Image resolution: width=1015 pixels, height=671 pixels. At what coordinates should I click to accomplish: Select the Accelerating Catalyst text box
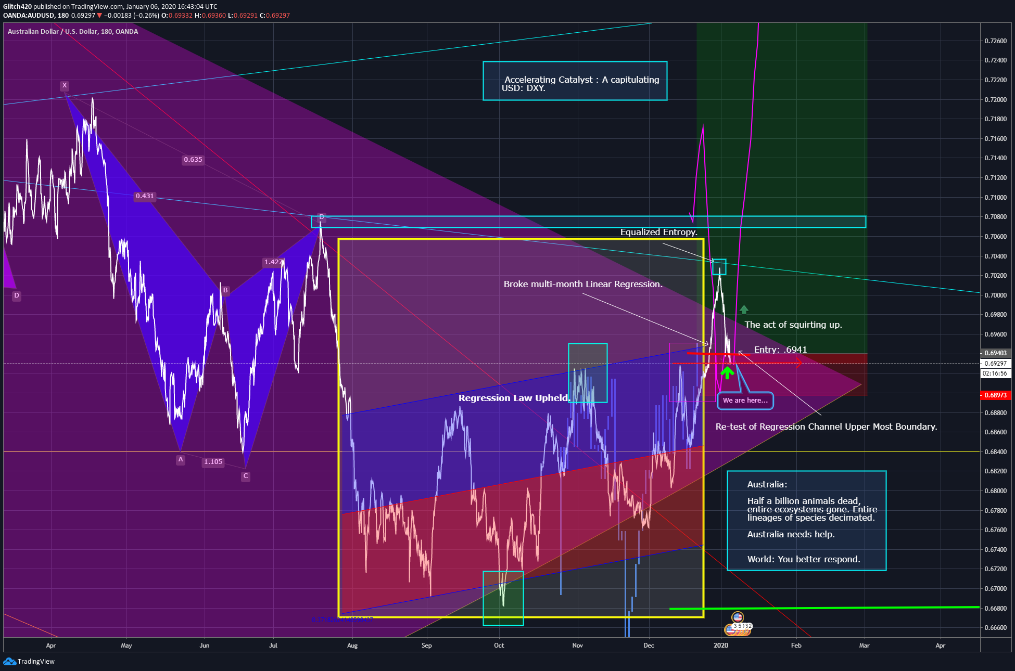(x=575, y=81)
